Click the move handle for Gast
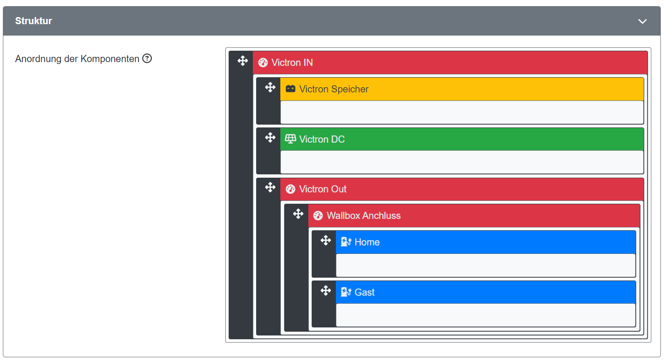 point(325,290)
